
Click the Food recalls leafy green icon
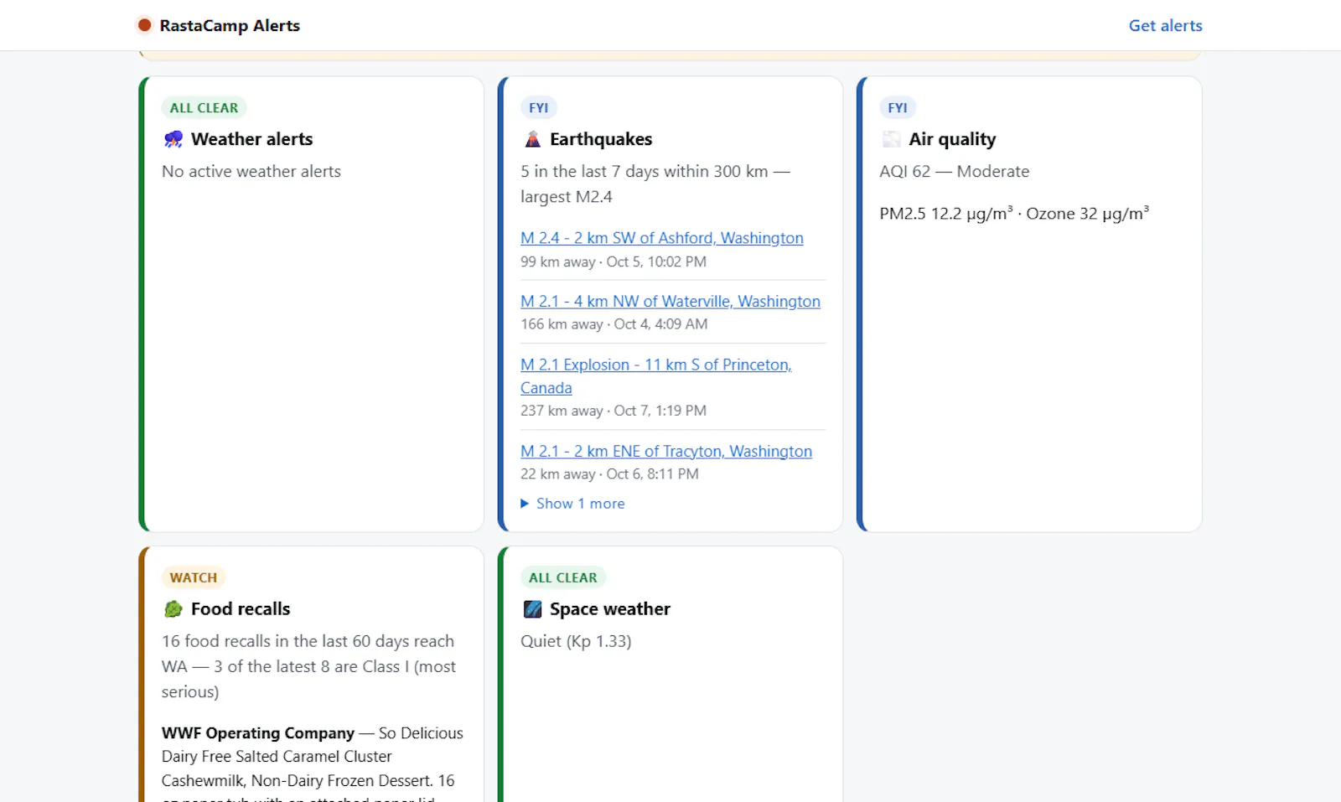[x=173, y=609]
